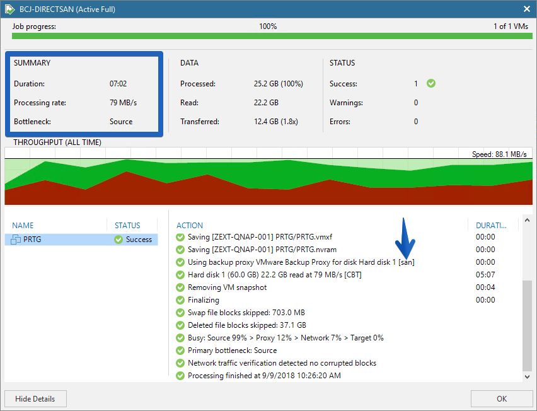Click check icon beside Saving PRTG.nvram
Screen dimensions: 537x411
tap(180, 250)
